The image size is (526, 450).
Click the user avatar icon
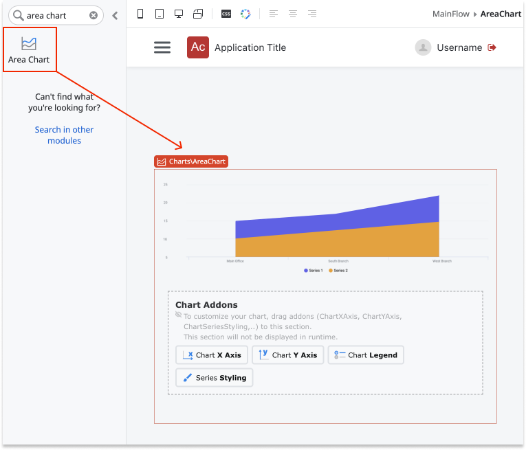point(423,47)
